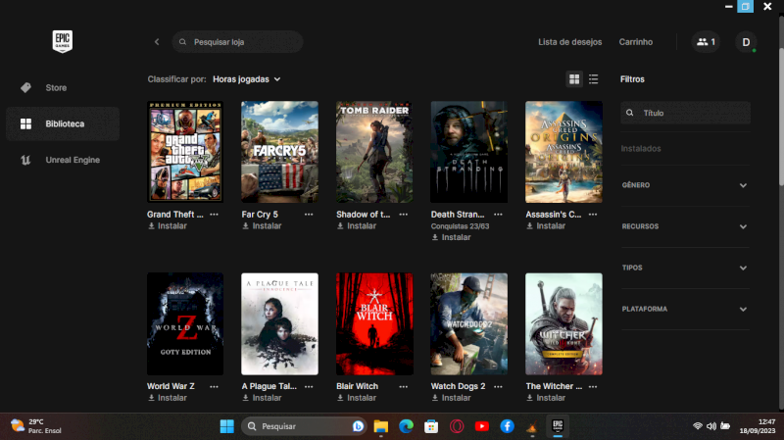Select Unreal Engine in the sidebar
This screenshot has width=784, height=440.
tap(73, 160)
